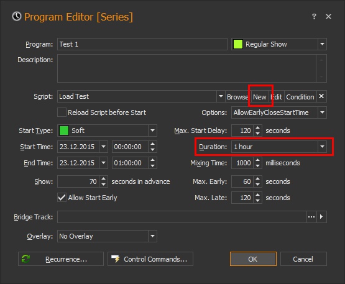Image resolution: width=345 pixels, height=284 pixels.
Task: Click the help question mark icon
Action: 314,17
